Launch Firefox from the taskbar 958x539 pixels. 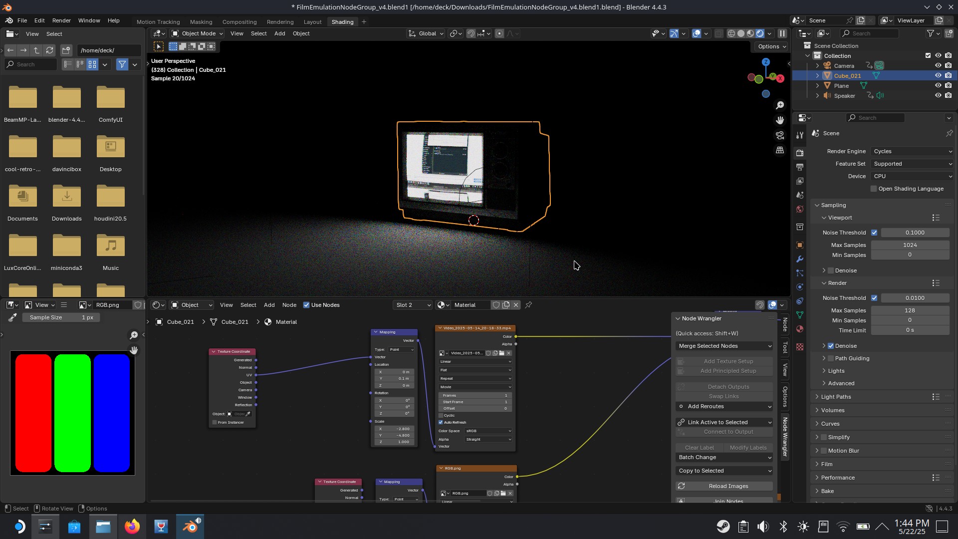click(x=132, y=527)
